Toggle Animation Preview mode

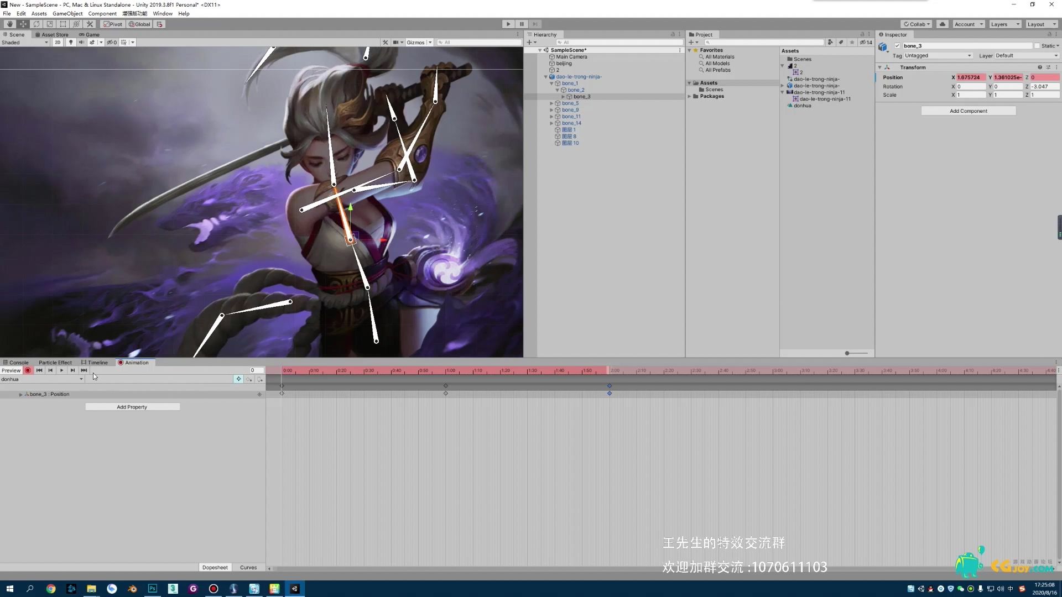coord(11,370)
